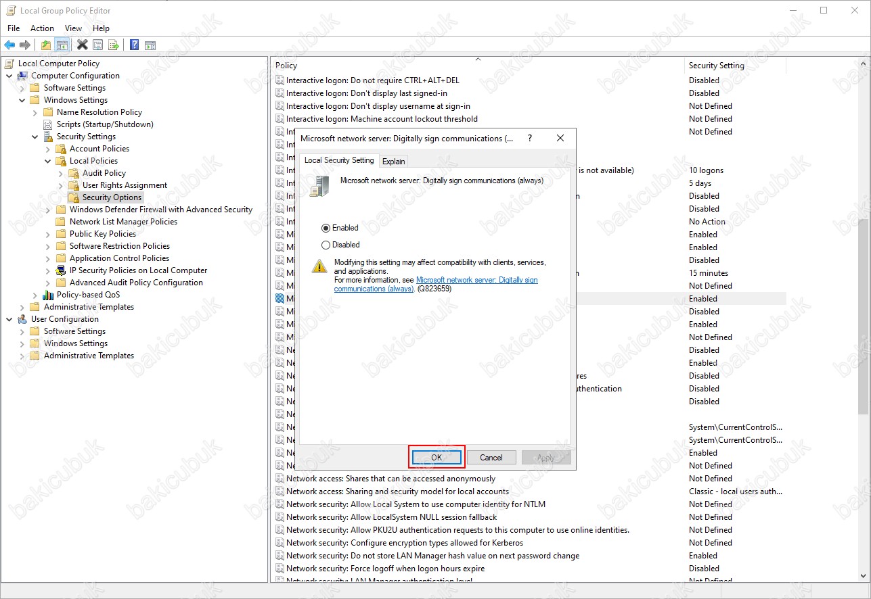
Task: Click the Delete X toolbar icon
Action: click(82, 45)
